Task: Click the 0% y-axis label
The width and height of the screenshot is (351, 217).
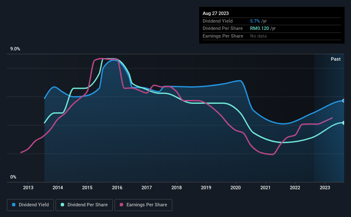Action: (13, 177)
